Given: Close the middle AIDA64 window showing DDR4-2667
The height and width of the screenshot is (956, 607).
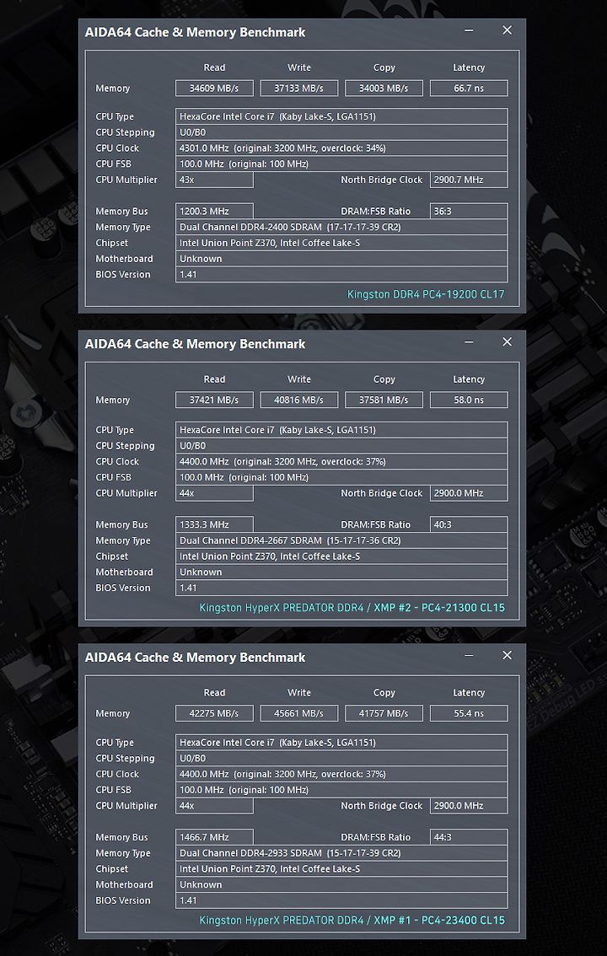Looking at the screenshot, I should [x=507, y=342].
